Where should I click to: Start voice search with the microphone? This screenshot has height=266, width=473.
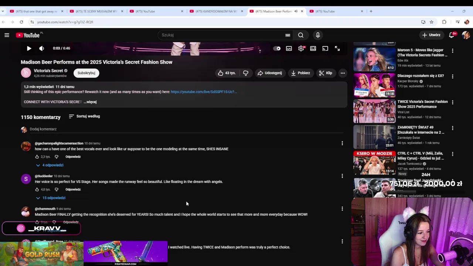coord(318,35)
